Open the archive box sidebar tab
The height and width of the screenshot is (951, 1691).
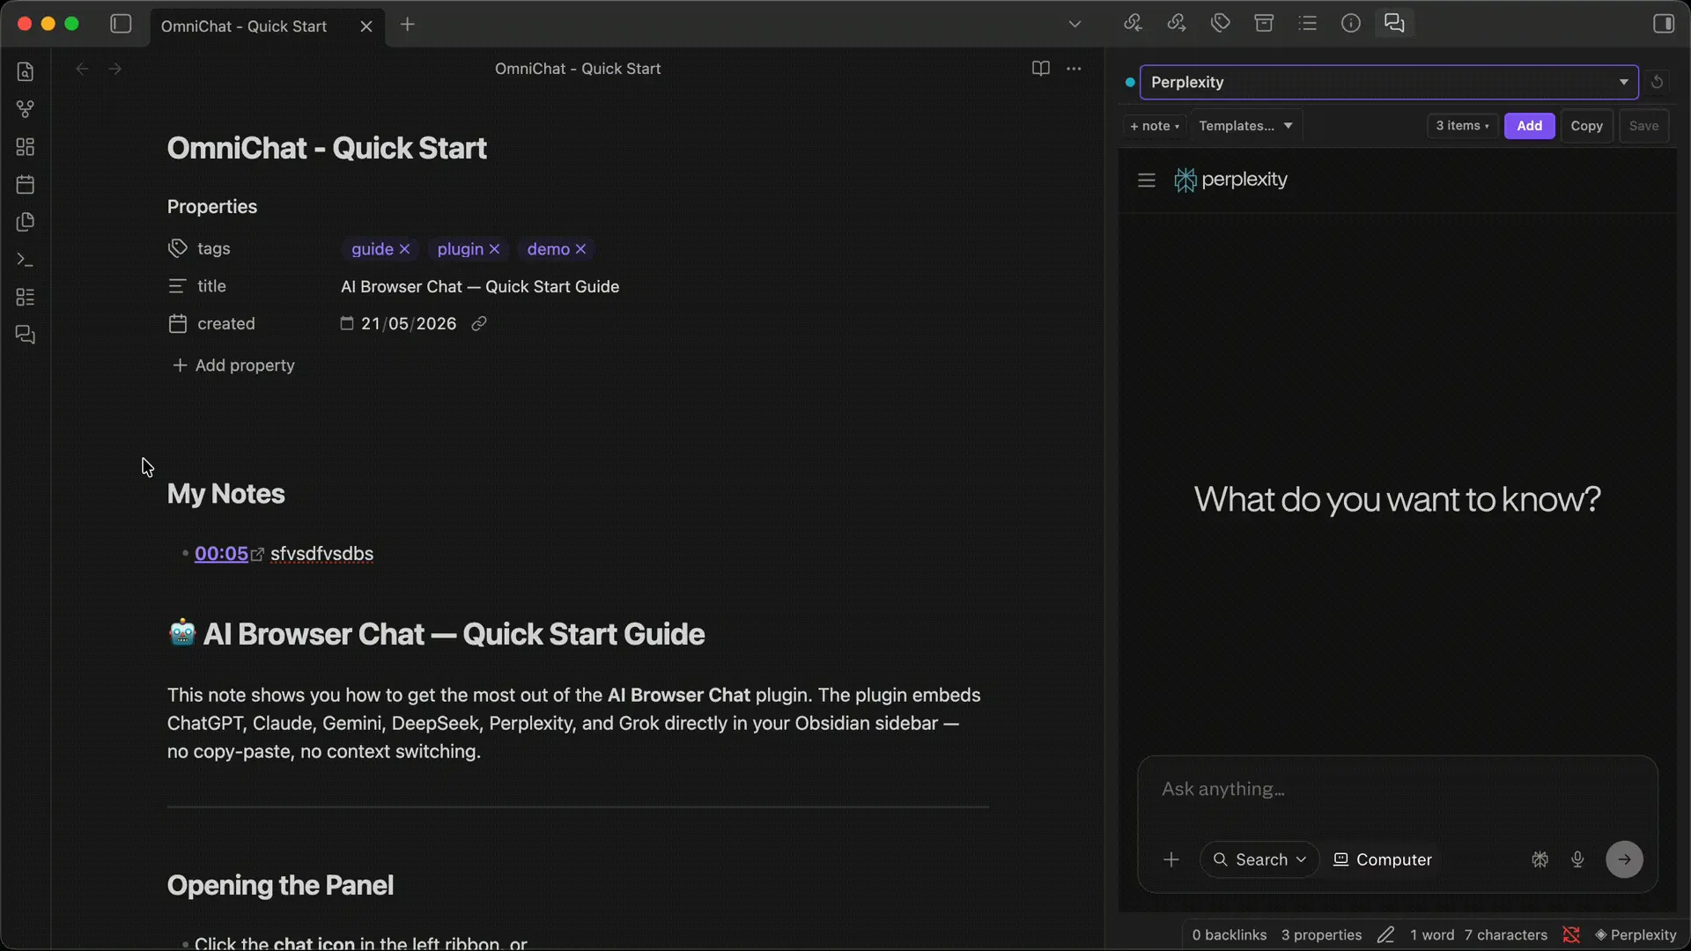(1264, 24)
